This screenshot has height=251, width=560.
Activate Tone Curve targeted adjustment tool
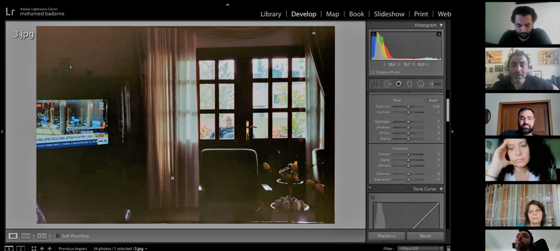coord(373,197)
